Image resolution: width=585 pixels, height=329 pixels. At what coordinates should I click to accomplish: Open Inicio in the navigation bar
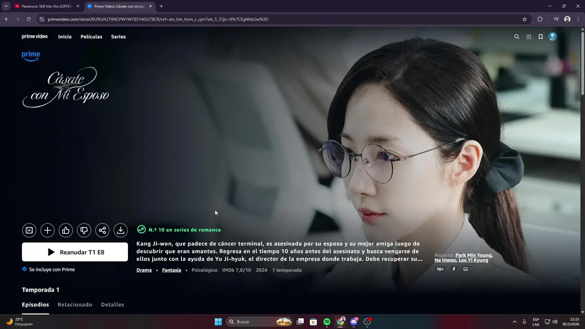tap(65, 37)
